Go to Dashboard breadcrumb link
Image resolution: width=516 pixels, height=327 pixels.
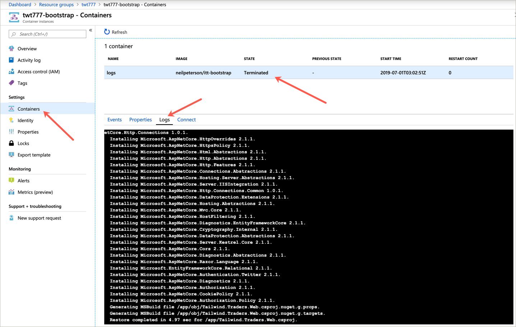(x=20, y=5)
